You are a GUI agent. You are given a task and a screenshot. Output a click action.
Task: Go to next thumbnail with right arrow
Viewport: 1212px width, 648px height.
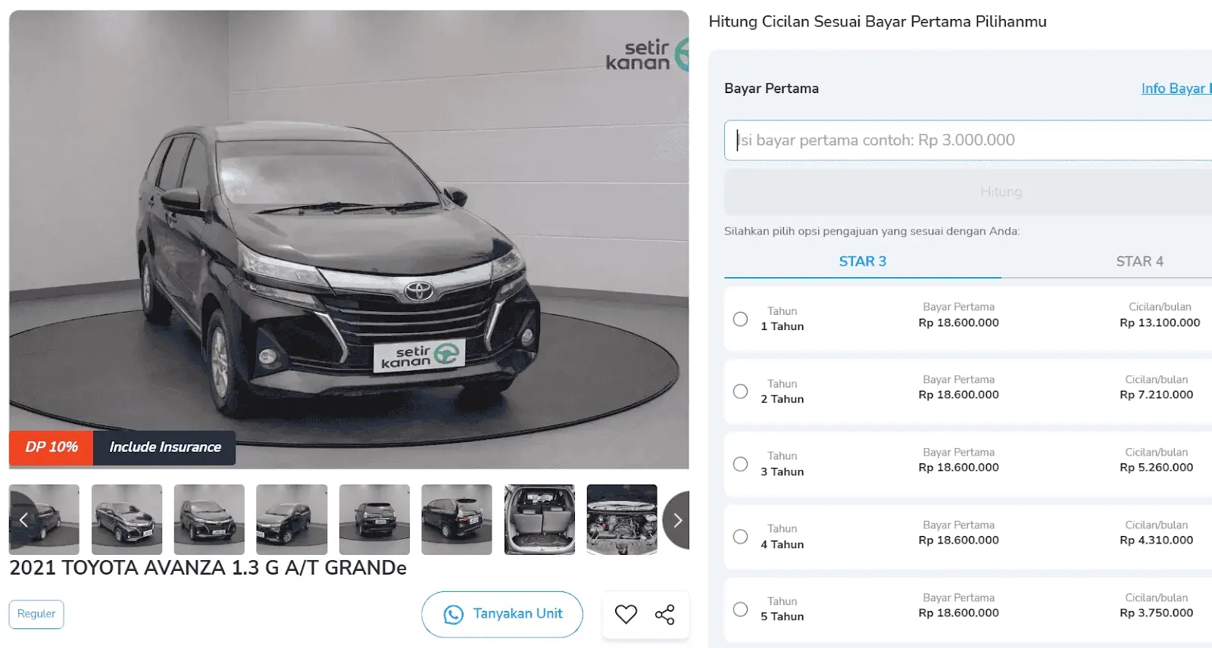pyautogui.click(x=676, y=520)
